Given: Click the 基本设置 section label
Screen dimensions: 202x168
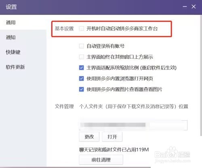Looking at the screenshot, I should pos(64,29).
